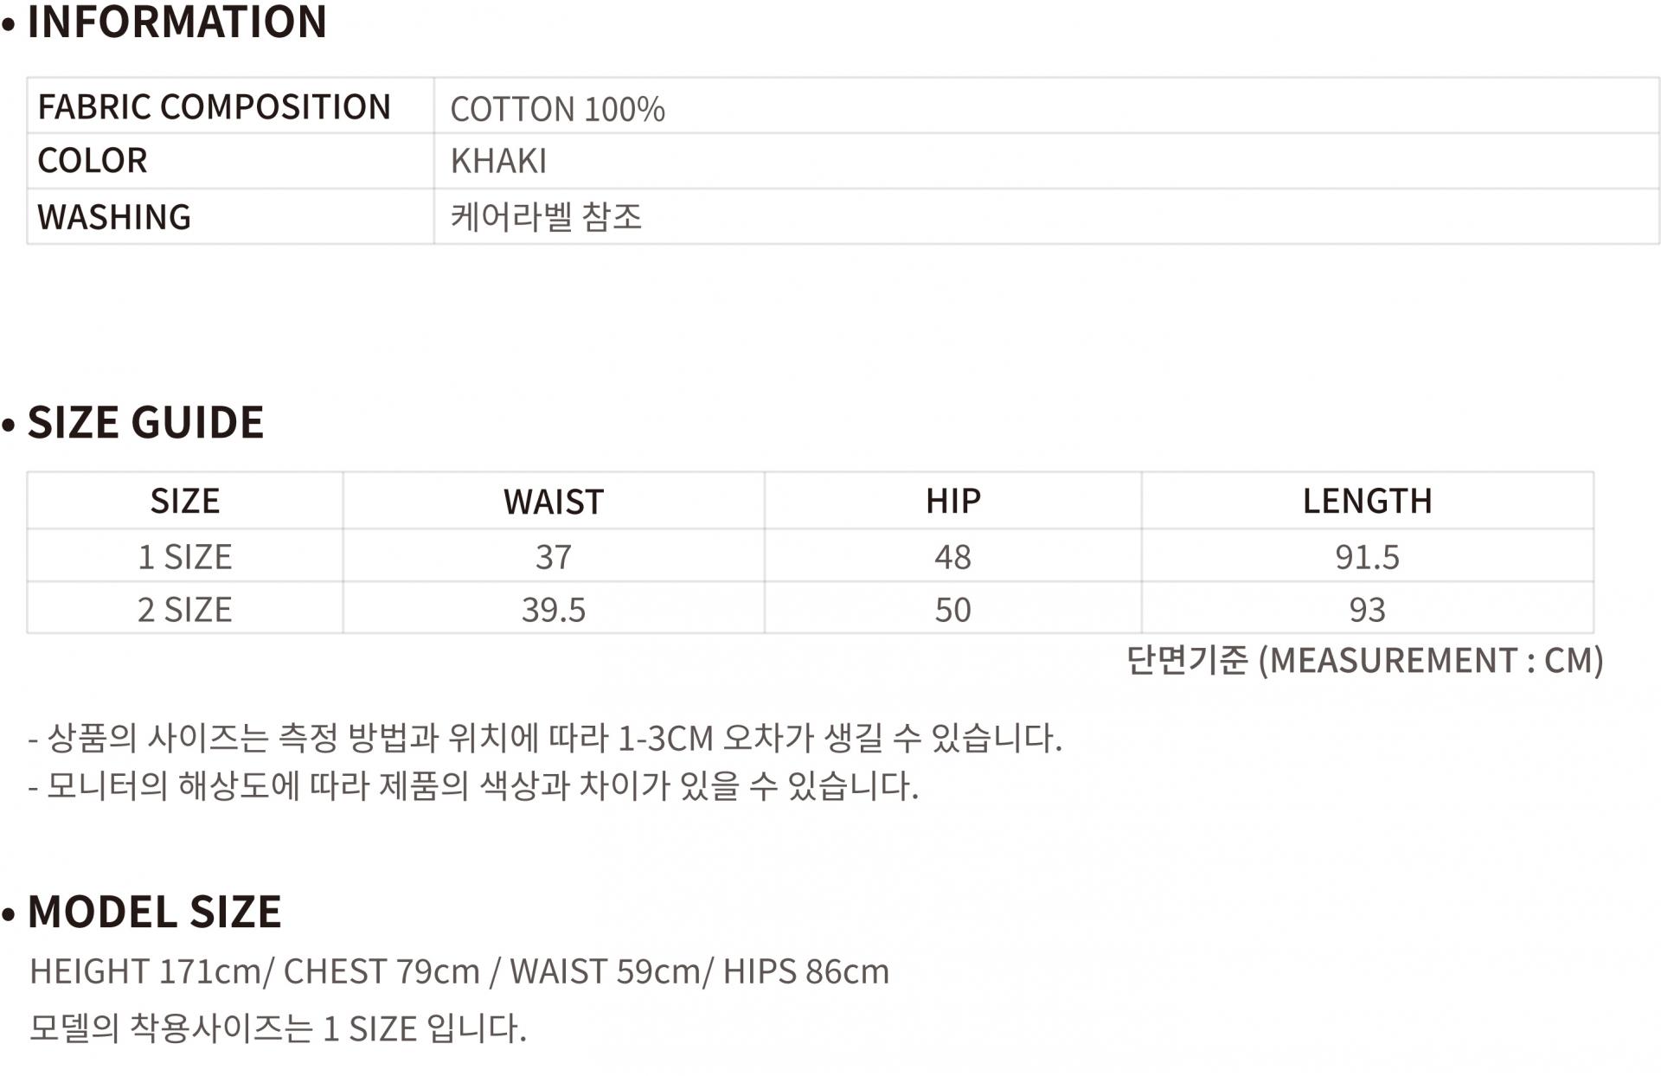Image resolution: width=1661 pixels, height=1076 pixels.
Task: Select the COTTON 100% value cell
Action: click(557, 110)
